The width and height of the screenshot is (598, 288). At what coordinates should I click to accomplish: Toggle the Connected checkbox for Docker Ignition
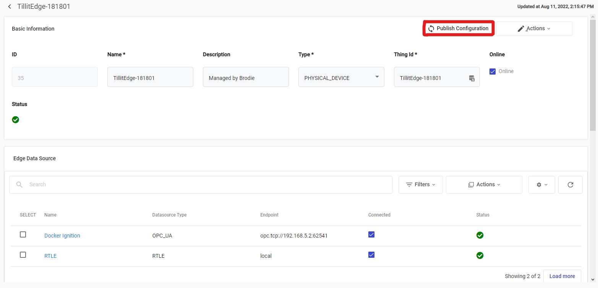(x=371, y=234)
